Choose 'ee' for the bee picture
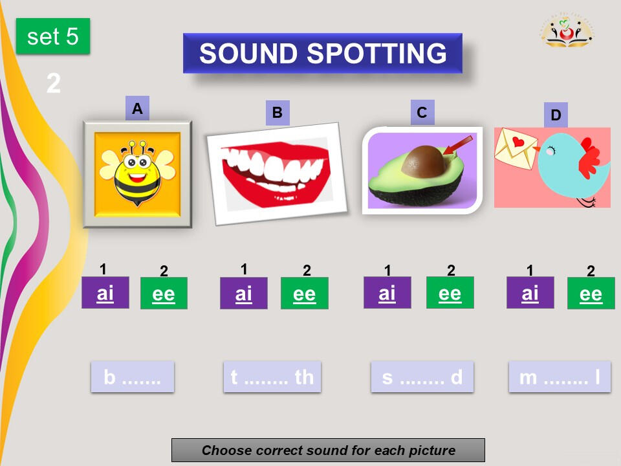 [164, 293]
